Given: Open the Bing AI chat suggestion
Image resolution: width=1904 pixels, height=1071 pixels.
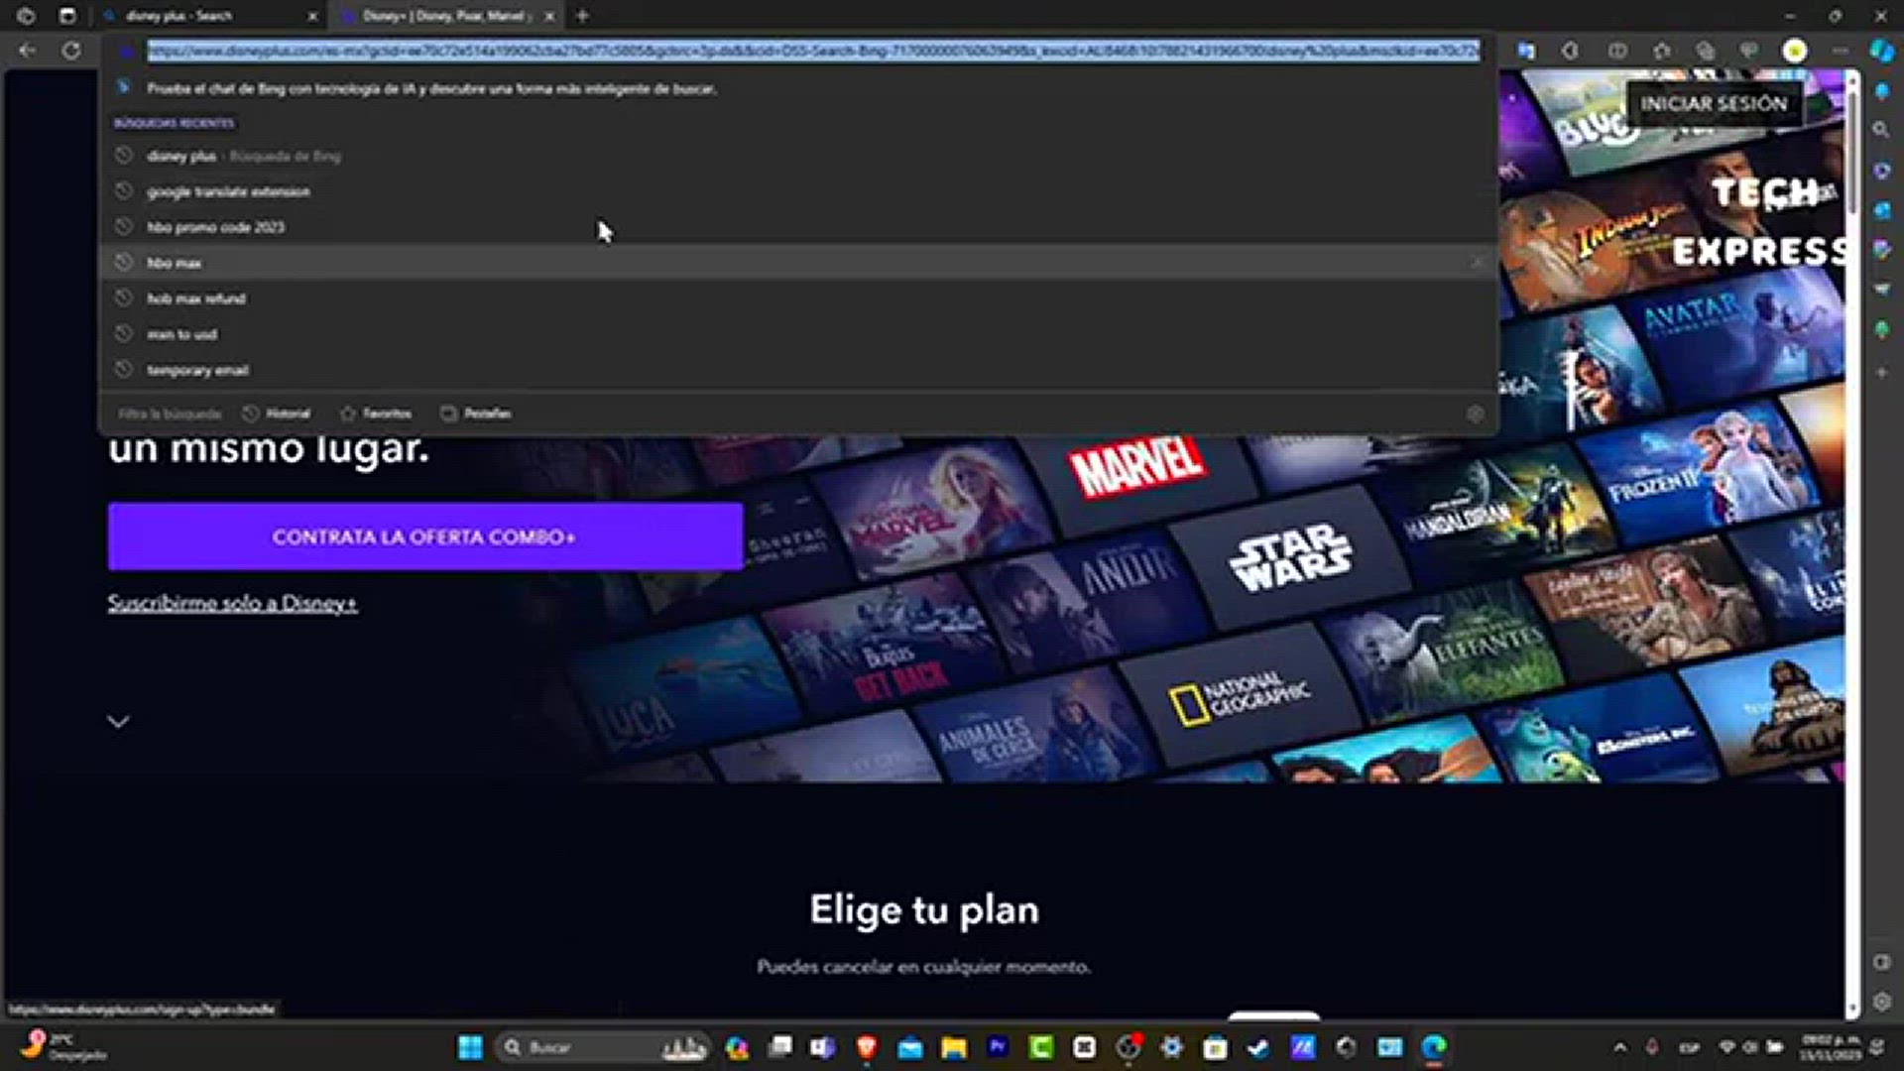Looking at the screenshot, I should click(433, 89).
